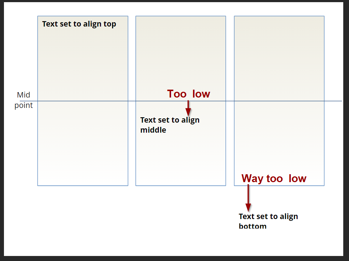Select the "Text set to align top" text
This screenshot has height=261, width=349.
tap(79, 24)
